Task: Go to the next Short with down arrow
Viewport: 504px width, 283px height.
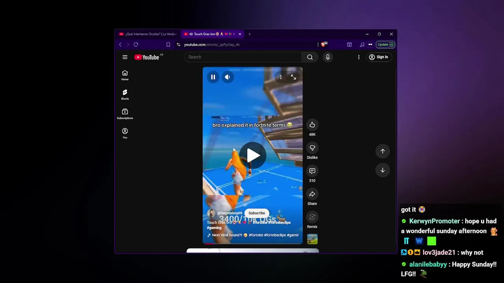Action: point(382,170)
